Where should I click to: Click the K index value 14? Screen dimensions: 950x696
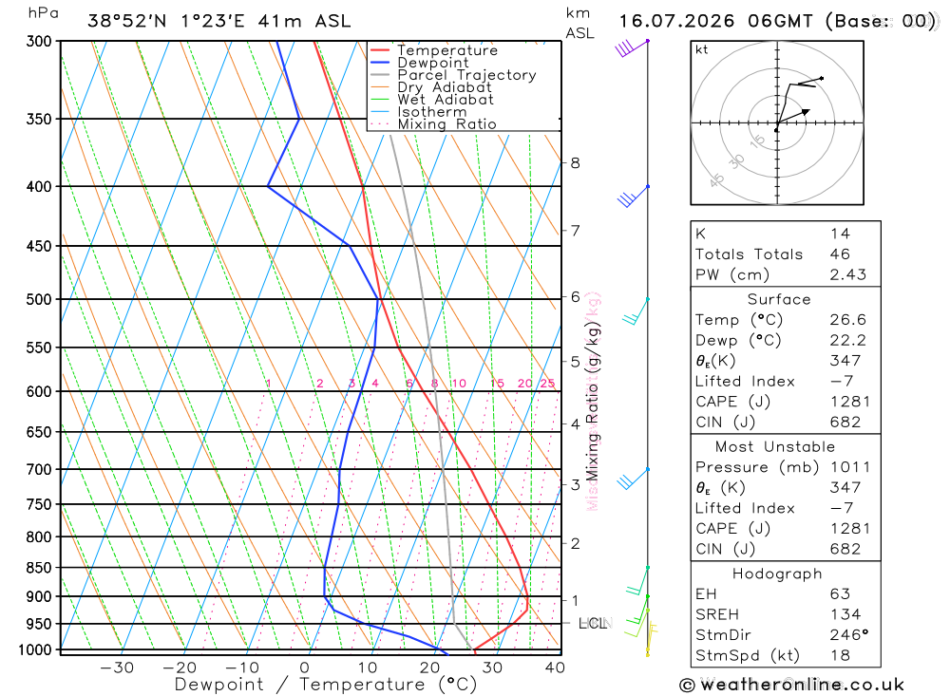coord(841,234)
